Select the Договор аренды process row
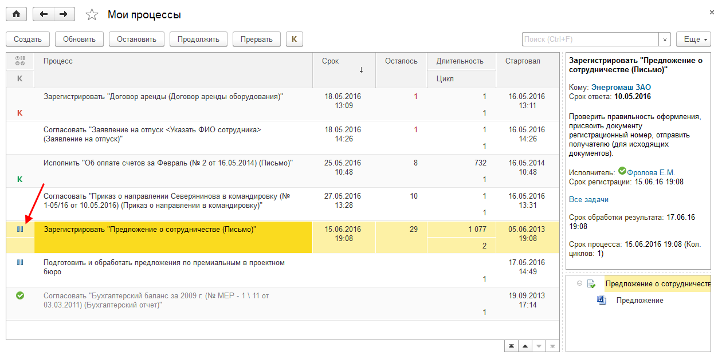Image resolution: width=722 pixels, height=359 pixels. coord(163,97)
